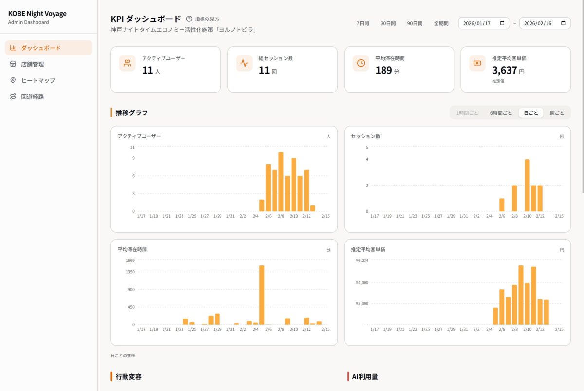Click the dashboard bar chart icon in sidebar
The height and width of the screenshot is (391, 584).
[x=13, y=48]
